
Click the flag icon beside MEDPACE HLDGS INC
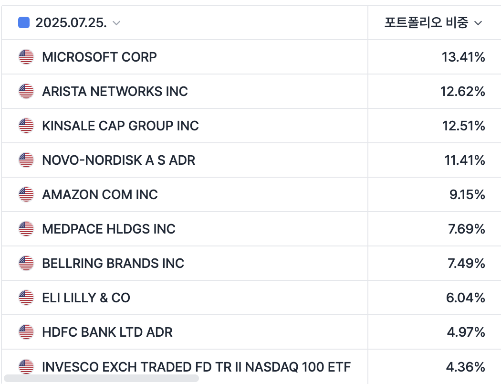[x=26, y=229]
